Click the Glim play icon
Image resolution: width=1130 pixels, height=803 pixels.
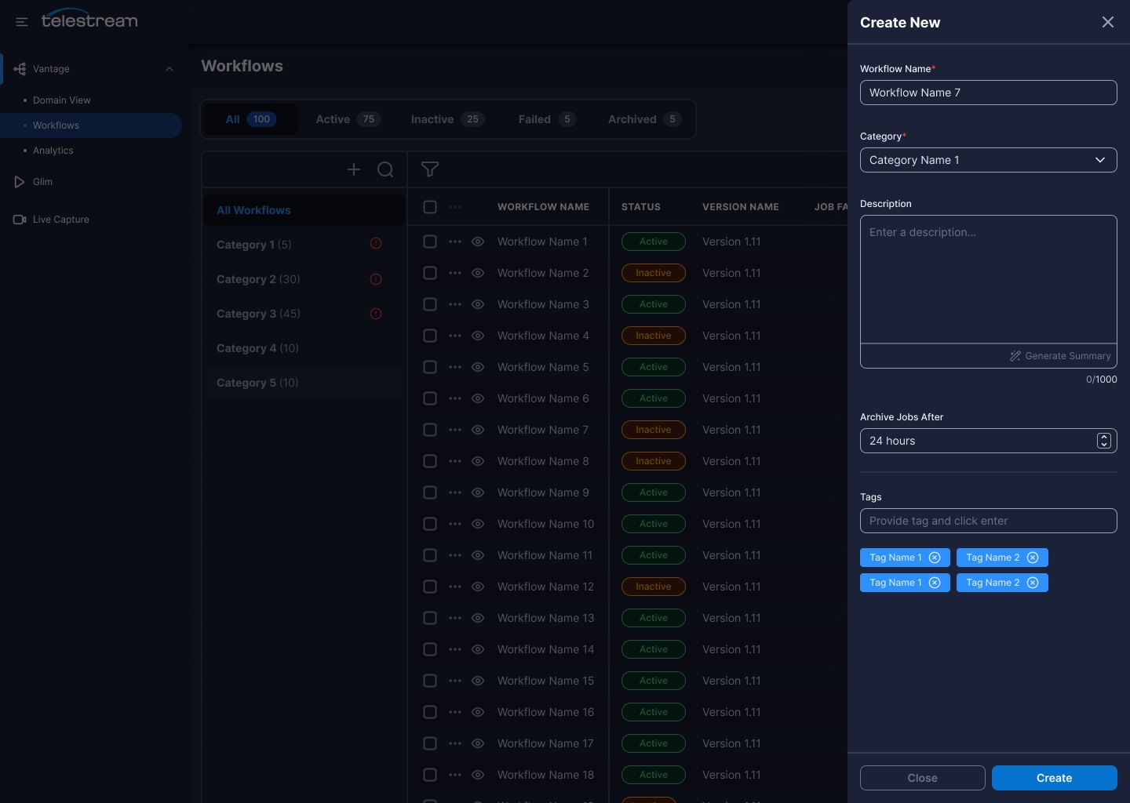(x=20, y=182)
